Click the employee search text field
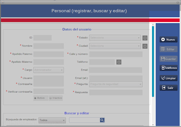The height and width of the screenshot is (127, 181). tap(84, 120)
